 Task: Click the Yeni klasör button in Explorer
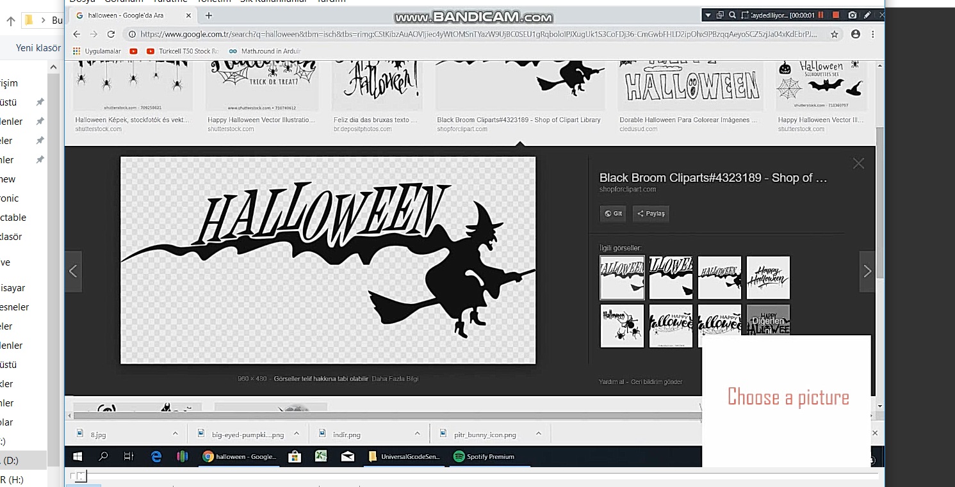(38, 47)
